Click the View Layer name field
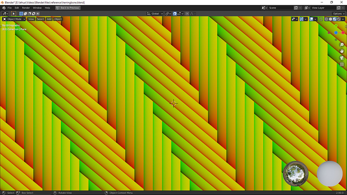This screenshot has width=347, height=195. coord(323,8)
